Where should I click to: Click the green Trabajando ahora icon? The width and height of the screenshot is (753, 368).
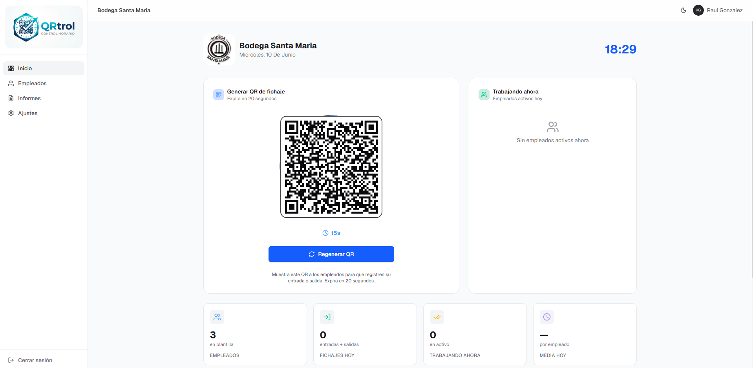[484, 95]
